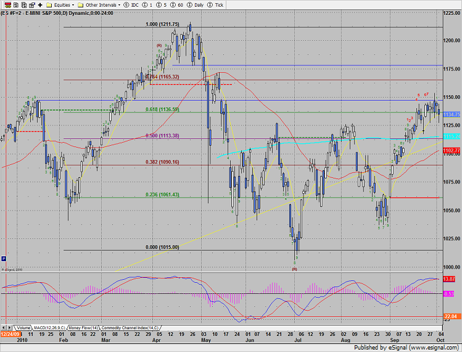Click the folder icon beside Other Intervals
The image size is (462, 352).
point(80,5)
